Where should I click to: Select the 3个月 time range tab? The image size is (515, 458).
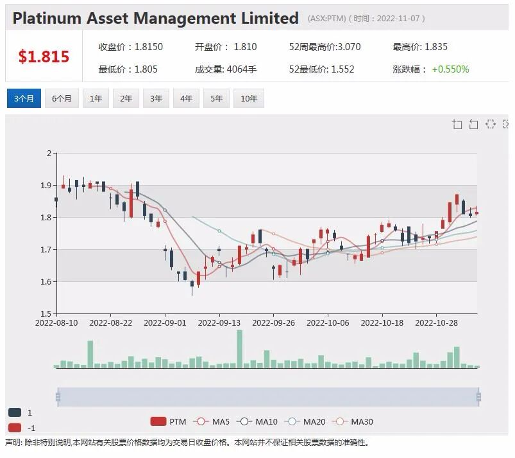(x=24, y=98)
